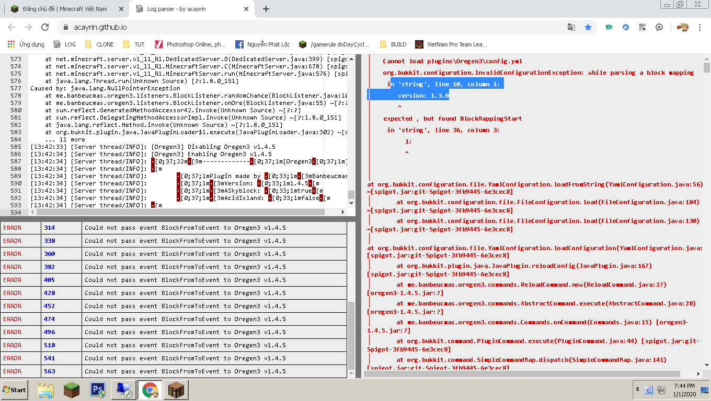This screenshot has height=401, width=711.
Task: Expand hidden system tray icons
Action: (x=637, y=390)
